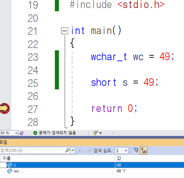
Task: Open the code cleanup dropdown arrow
Action: pyautogui.click(x=101, y=133)
